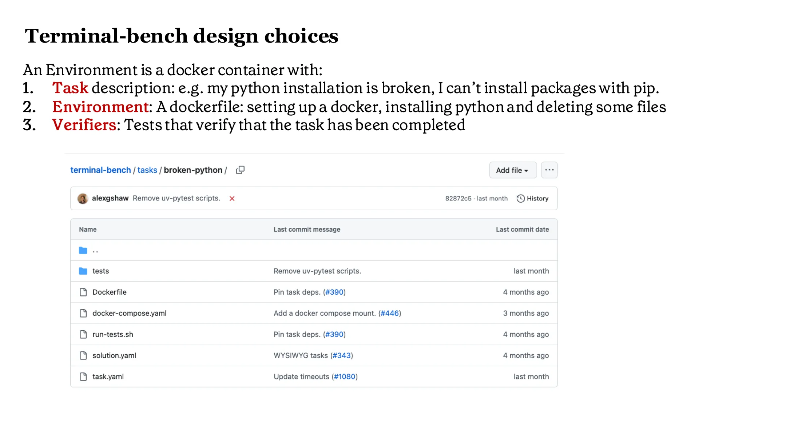Open pull request #343 link
The width and height of the screenshot is (786, 442).
(x=342, y=355)
